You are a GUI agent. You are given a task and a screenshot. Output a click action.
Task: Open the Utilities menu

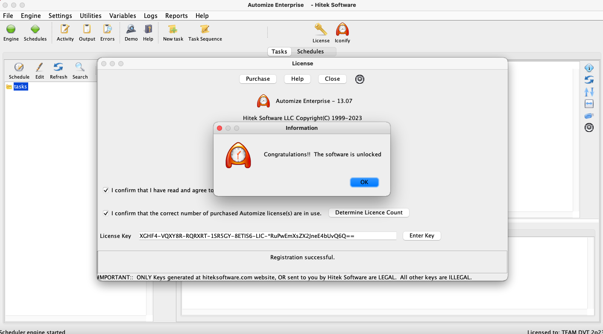click(91, 16)
